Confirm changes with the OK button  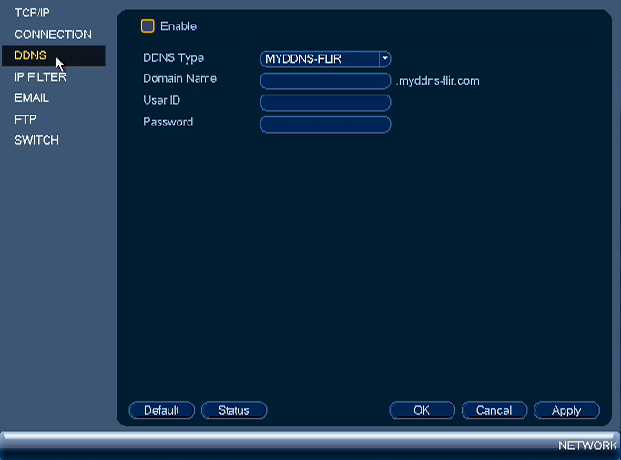[x=422, y=410]
